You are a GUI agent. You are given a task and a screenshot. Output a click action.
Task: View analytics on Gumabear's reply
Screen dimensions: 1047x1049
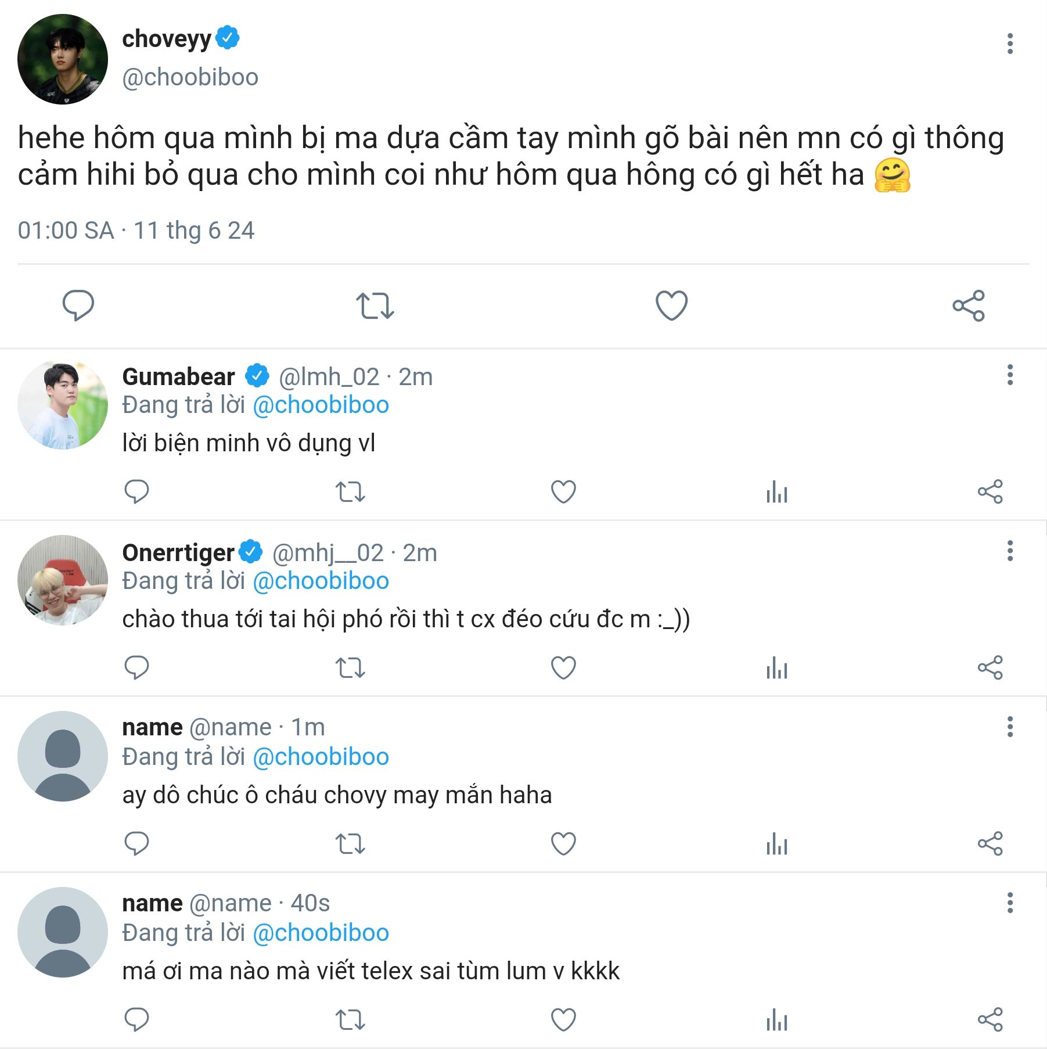776,492
